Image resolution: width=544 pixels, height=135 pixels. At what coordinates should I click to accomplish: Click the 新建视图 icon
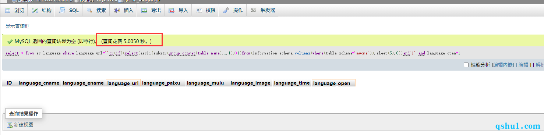tap(10, 125)
